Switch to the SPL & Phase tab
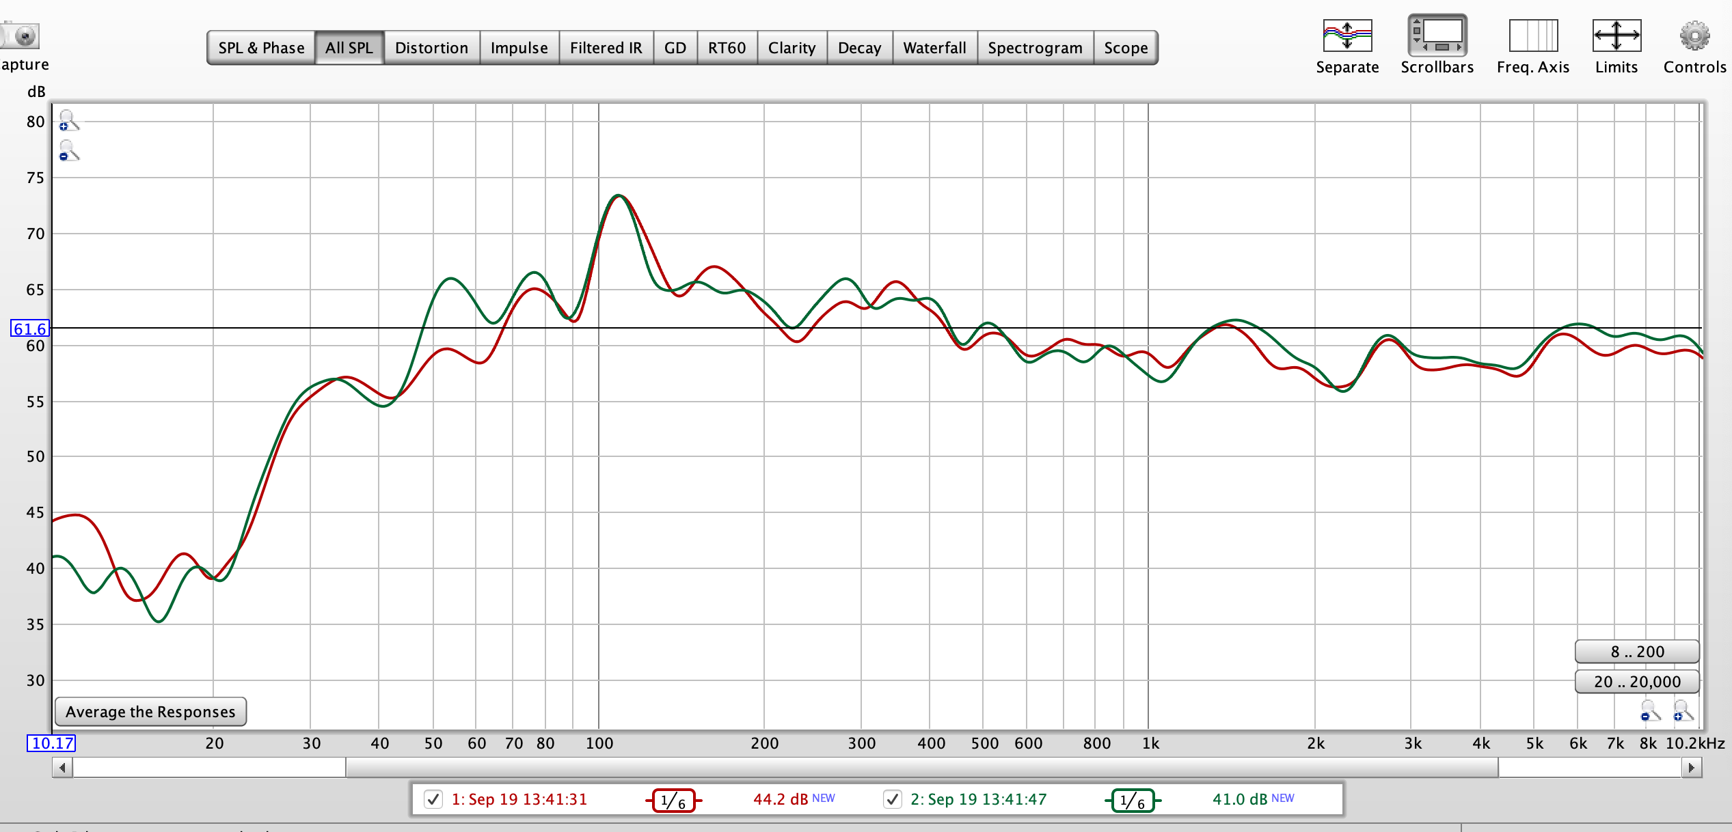 tap(261, 48)
